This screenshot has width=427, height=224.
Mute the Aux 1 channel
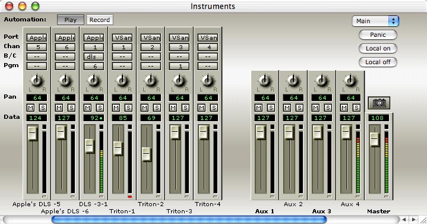(x=259, y=108)
